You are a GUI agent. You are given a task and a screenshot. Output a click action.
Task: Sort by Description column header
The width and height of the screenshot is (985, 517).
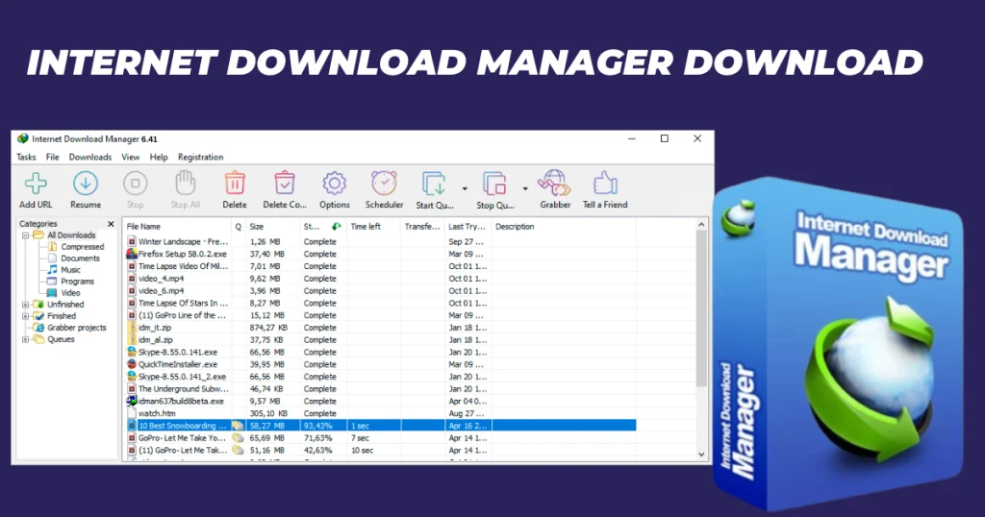coord(564,227)
